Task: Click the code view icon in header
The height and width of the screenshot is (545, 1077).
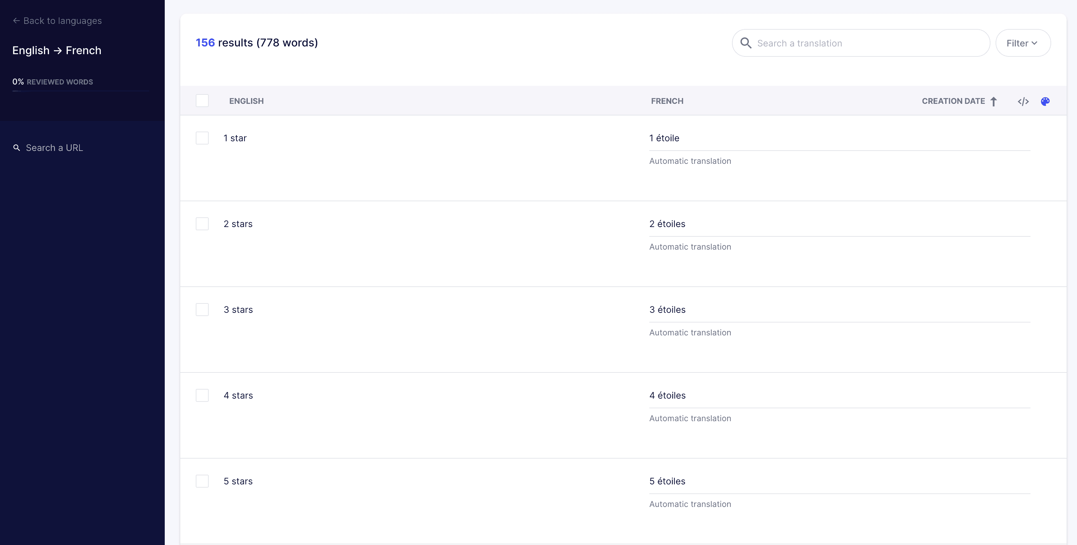Action: coord(1023,101)
